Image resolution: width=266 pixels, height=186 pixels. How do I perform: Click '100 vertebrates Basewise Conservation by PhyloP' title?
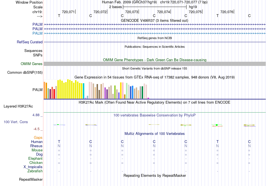155,115
